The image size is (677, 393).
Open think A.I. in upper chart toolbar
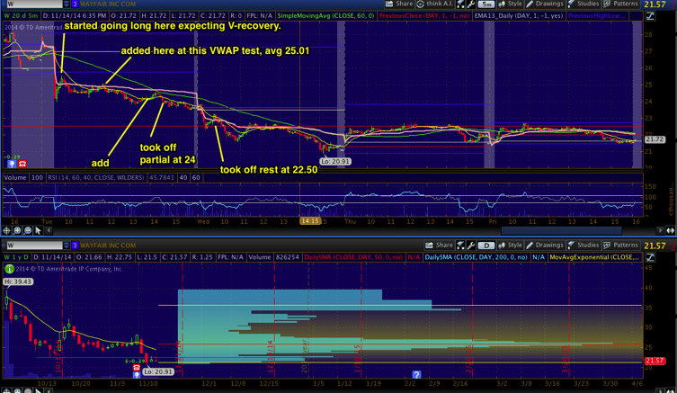(437, 4)
